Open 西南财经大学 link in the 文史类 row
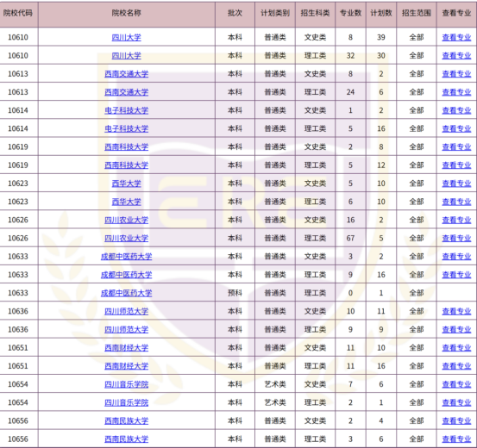This screenshot has height=448, width=477. click(126, 347)
